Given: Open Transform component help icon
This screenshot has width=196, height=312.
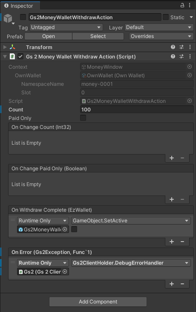Looking at the screenshot, I should (x=173, y=47).
